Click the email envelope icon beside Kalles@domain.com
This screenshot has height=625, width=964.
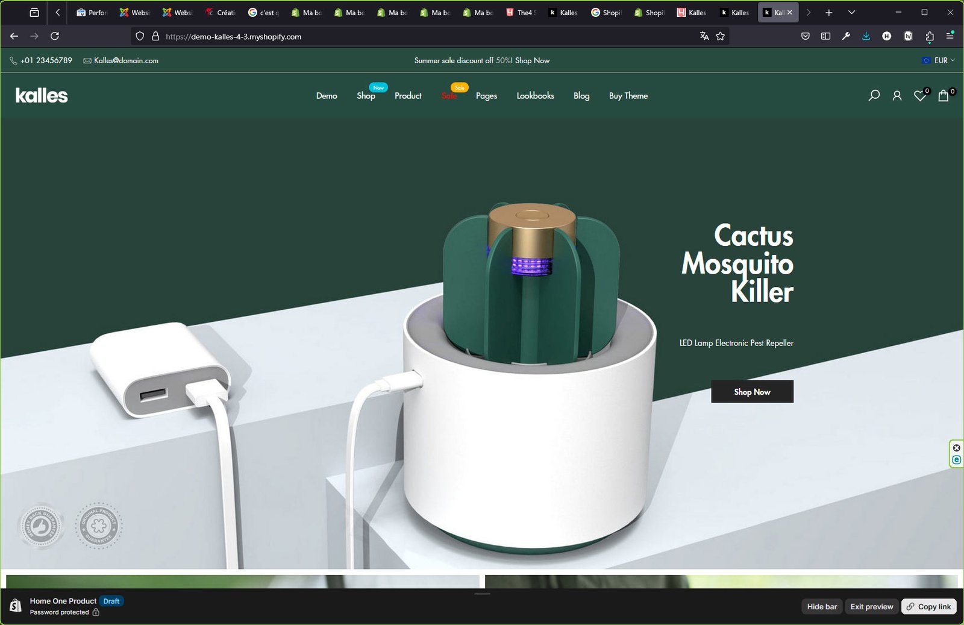pos(87,60)
